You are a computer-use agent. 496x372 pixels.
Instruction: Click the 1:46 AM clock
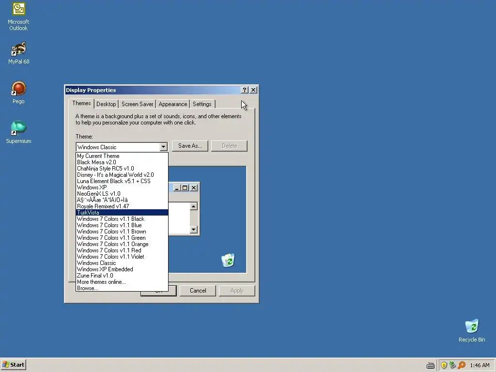click(480, 365)
